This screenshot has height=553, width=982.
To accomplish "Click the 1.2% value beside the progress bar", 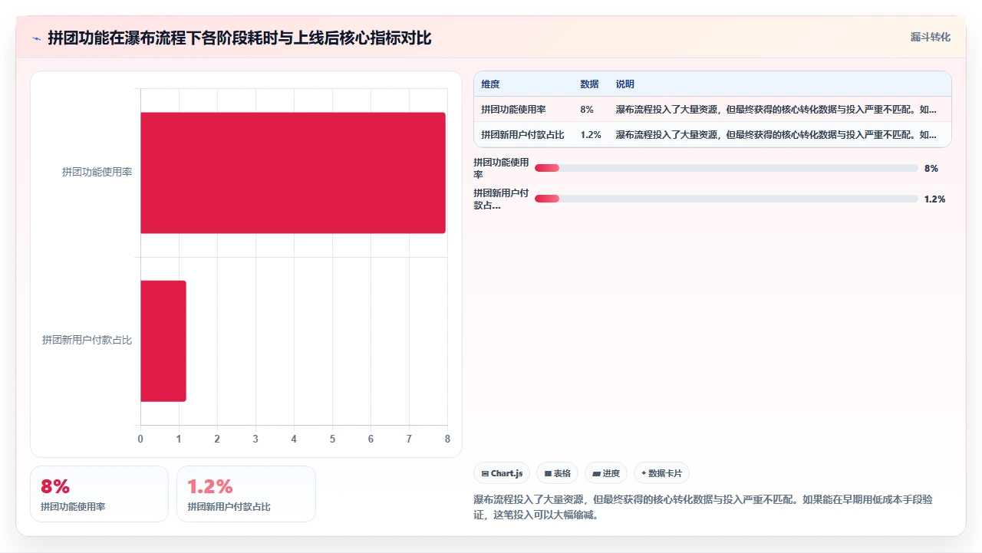I will coord(934,199).
